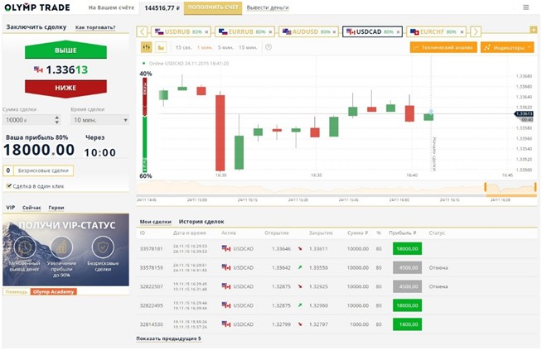Click risk-free shield icon in VIP banner
The image size is (542, 350).
103,247
